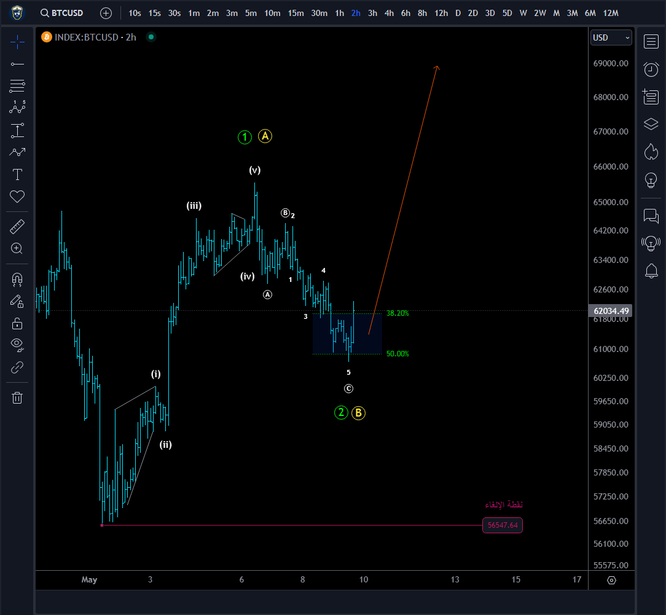
Task: Switch to 10s timeframe
Action: [135, 13]
